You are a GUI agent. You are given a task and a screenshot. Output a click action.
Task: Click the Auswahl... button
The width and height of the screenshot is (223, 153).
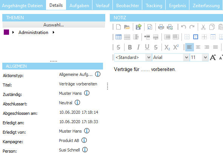[54, 25]
